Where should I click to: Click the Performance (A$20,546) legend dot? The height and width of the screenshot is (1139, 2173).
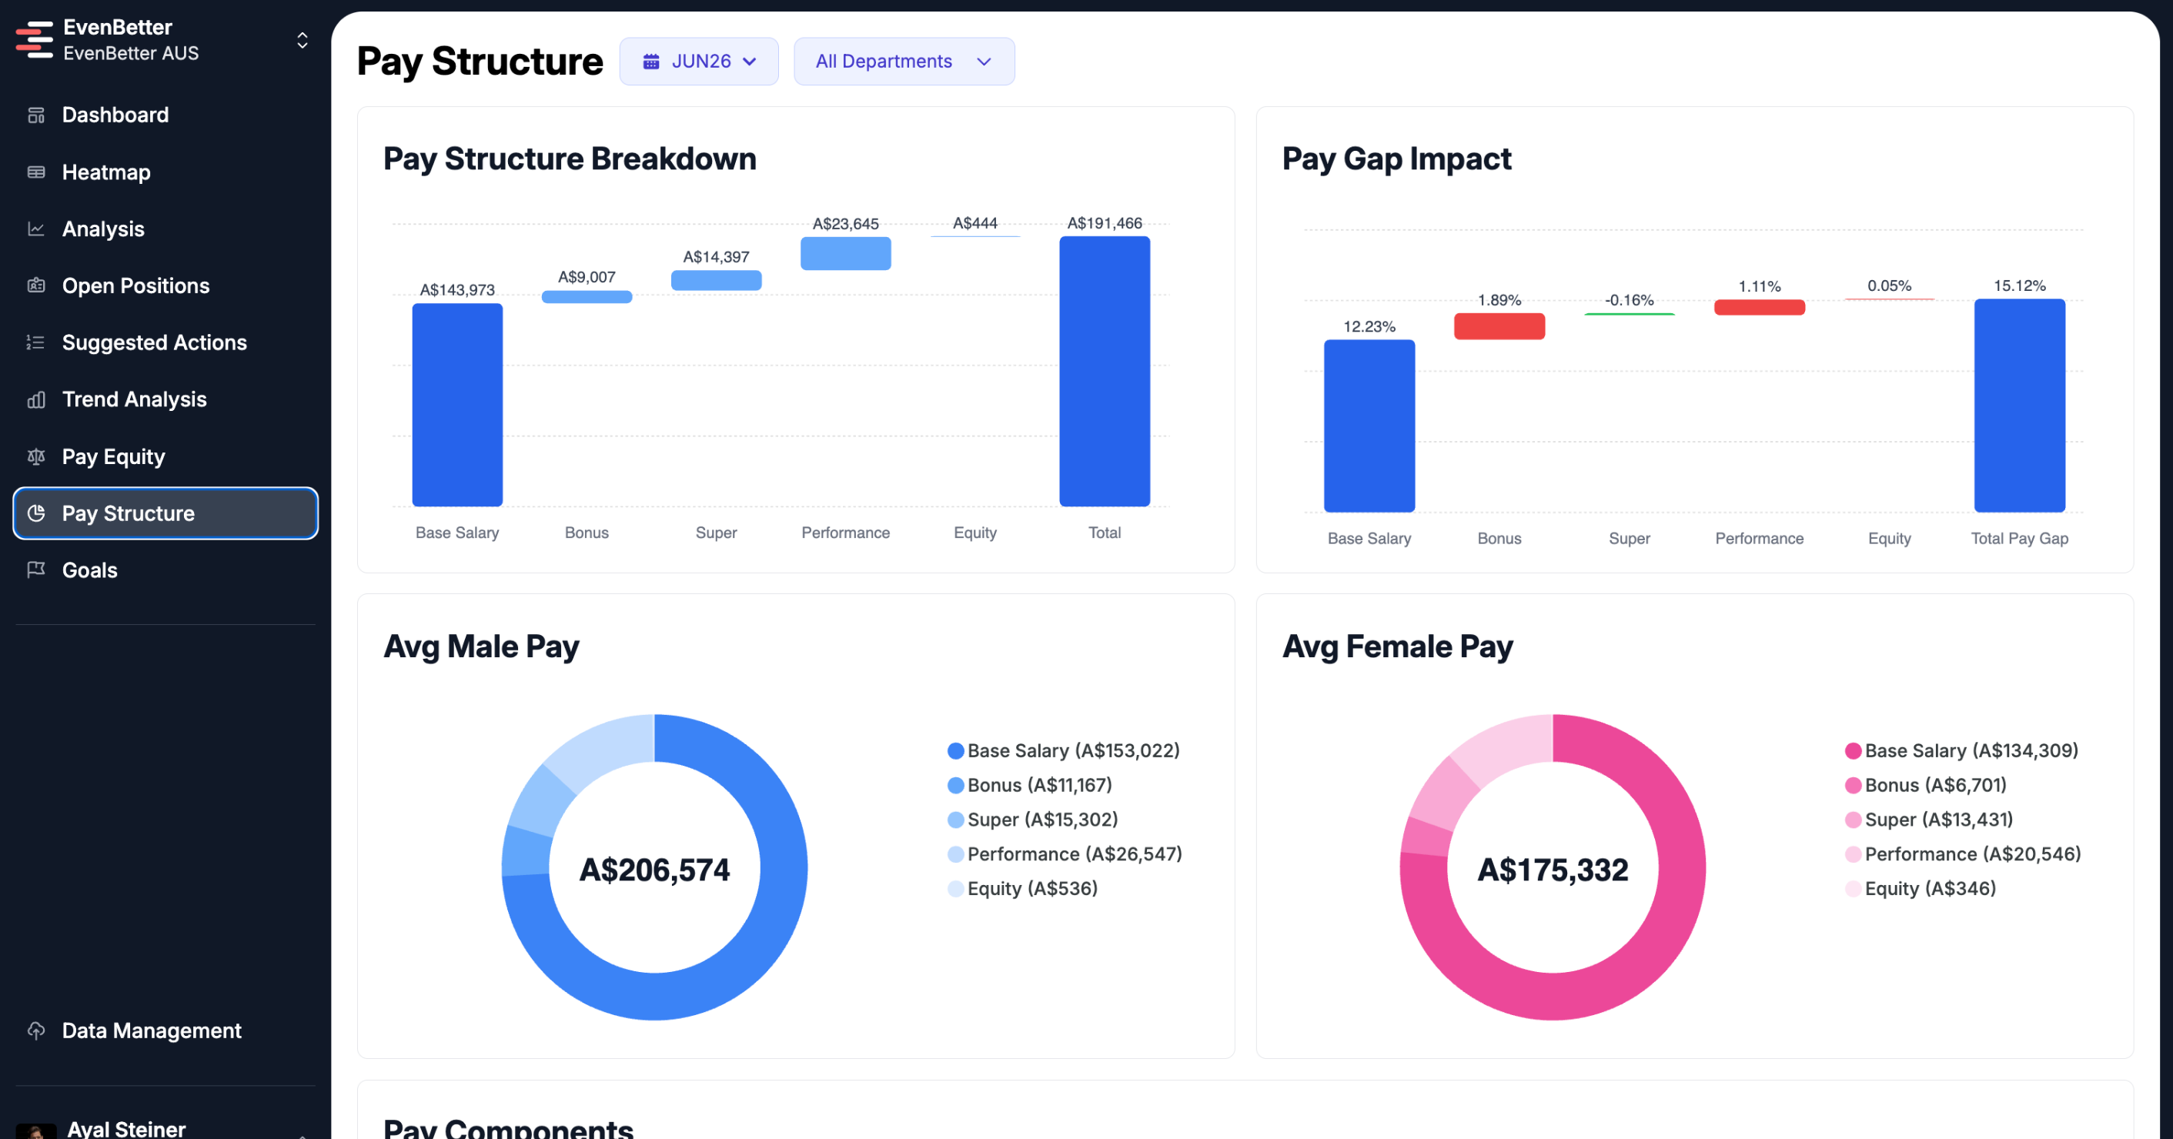[x=1853, y=854]
